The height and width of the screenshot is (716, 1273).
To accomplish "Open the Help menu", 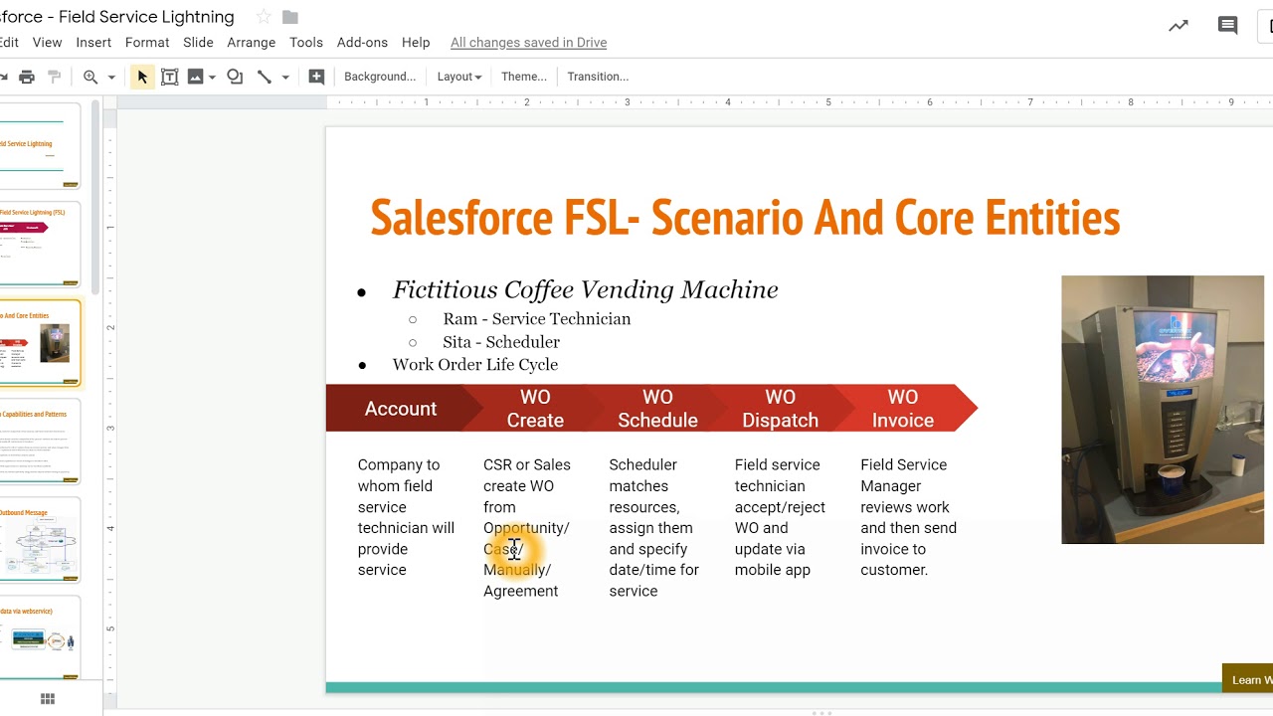I will click(416, 43).
